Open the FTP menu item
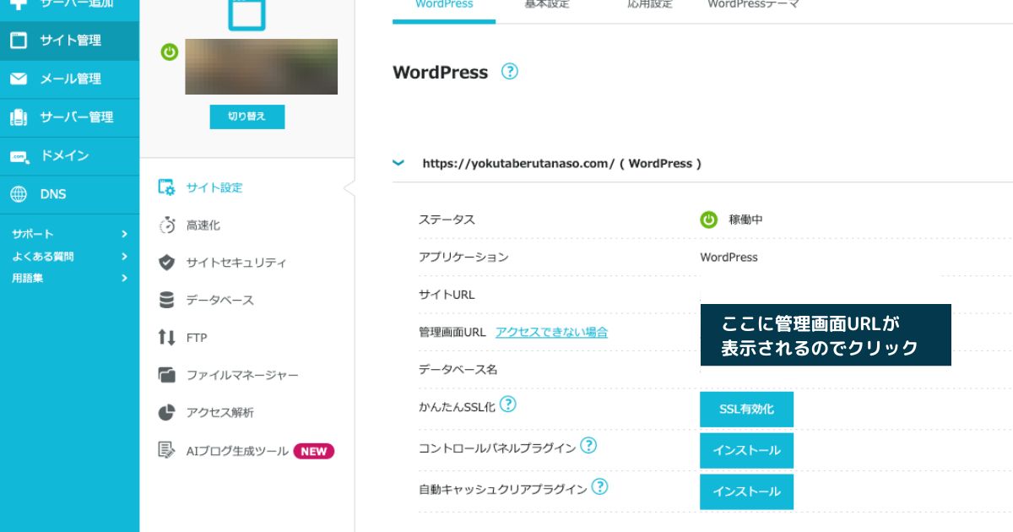 pos(197,338)
